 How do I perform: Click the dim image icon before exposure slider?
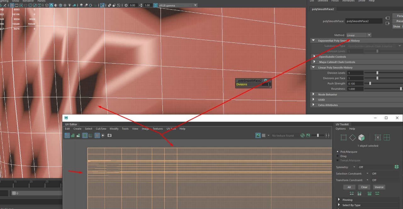coord(308,135)
